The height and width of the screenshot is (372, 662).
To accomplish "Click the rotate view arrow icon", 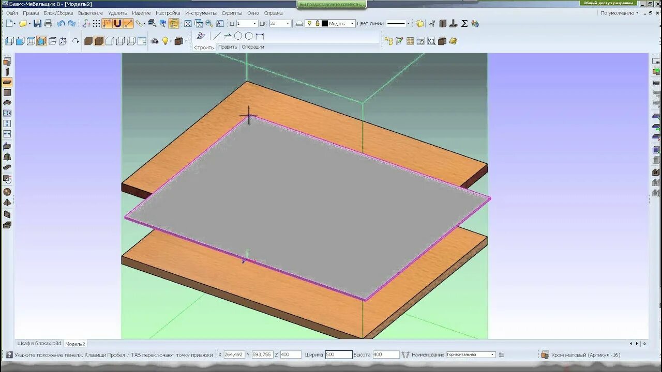I will (76, 41).
